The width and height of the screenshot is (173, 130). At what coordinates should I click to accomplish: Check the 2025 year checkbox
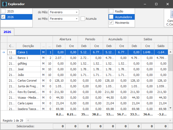pos(3,11)
